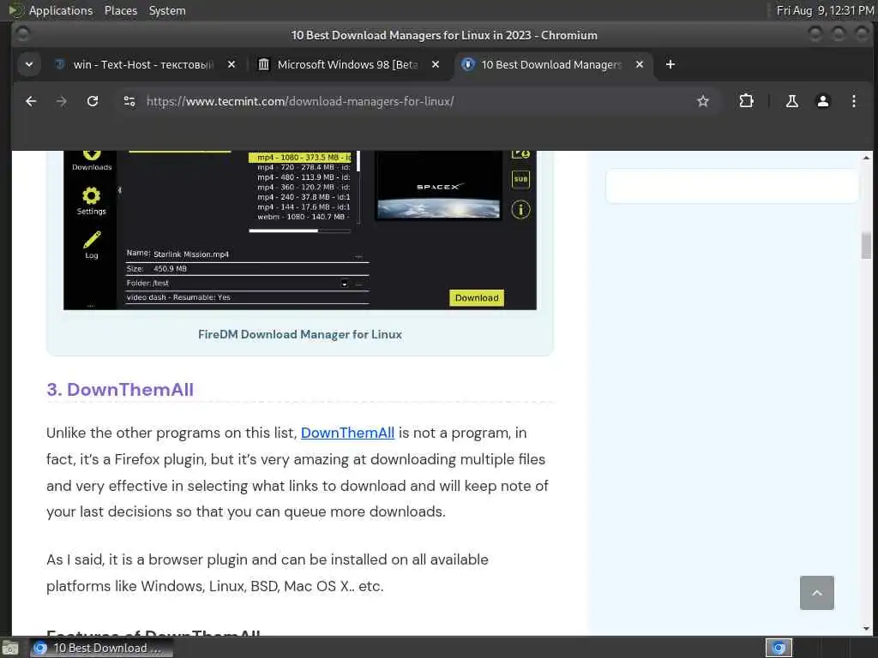The width and height of the screenshot is (878, 658).
Task: Click the Name: Starlink Mission.mp4 field
Action: pos(246,254)
